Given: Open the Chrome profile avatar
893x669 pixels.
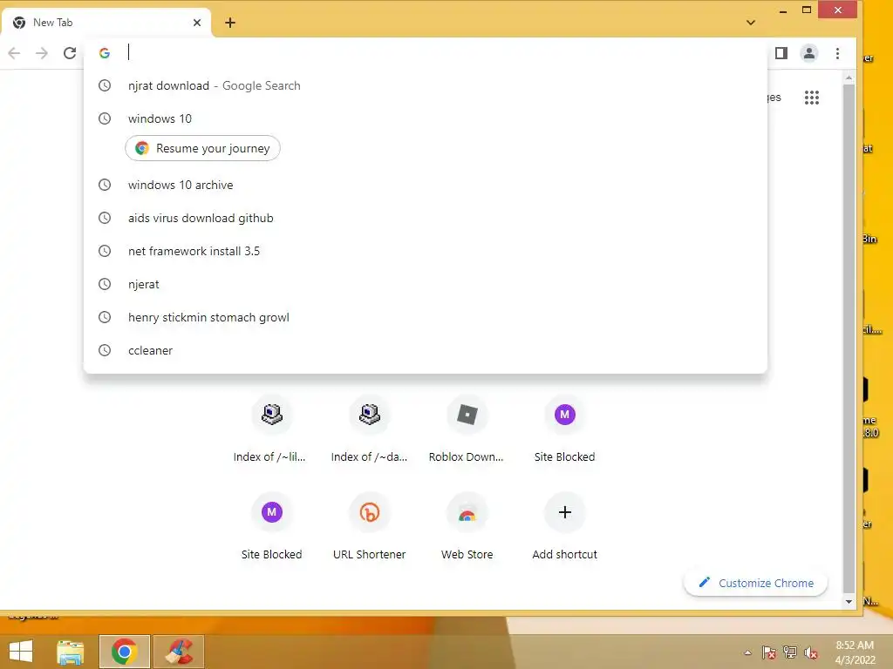Looking at the screenshot, I should pyautogui.click(x=808, y=53).
